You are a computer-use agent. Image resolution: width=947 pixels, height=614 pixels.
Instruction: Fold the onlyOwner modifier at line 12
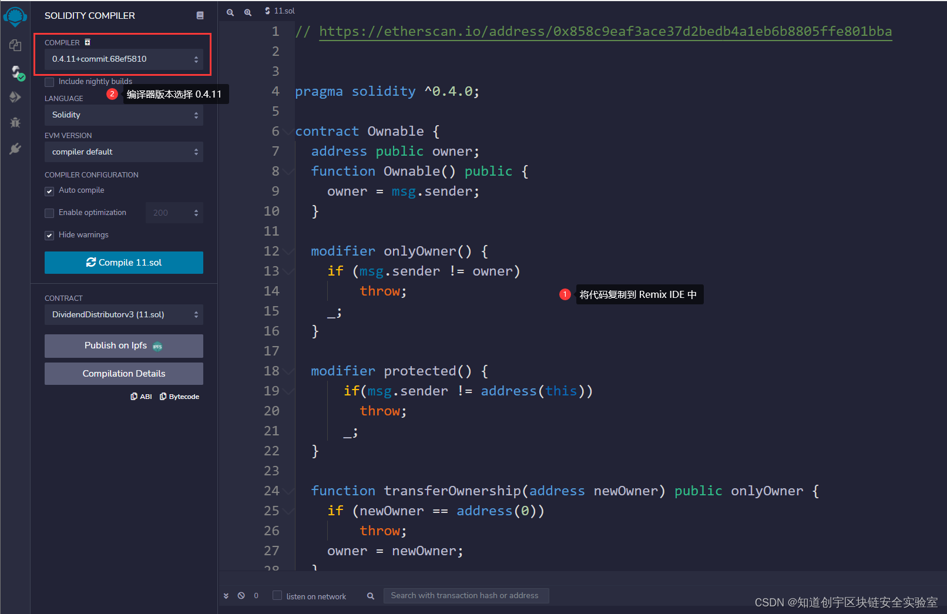pos(288,251)
